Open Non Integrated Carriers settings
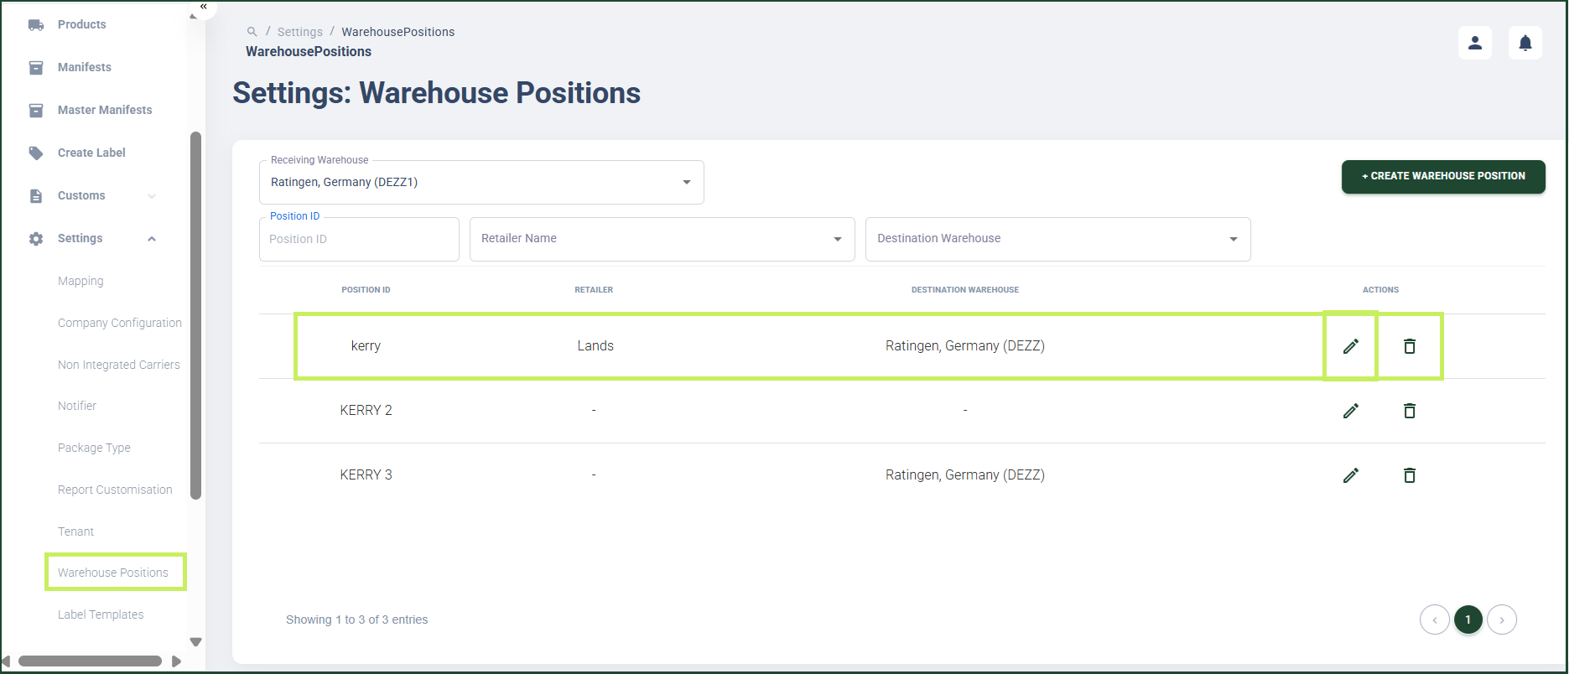This screenshot has width=1569, height=674. 118,365
